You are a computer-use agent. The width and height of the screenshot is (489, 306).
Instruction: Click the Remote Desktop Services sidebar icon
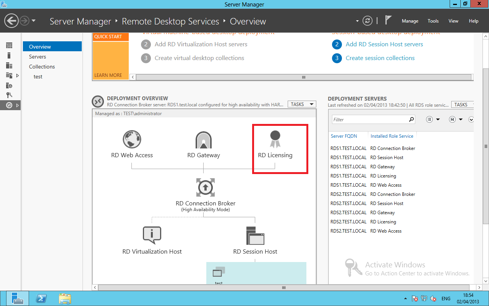(x=9, y=105)
